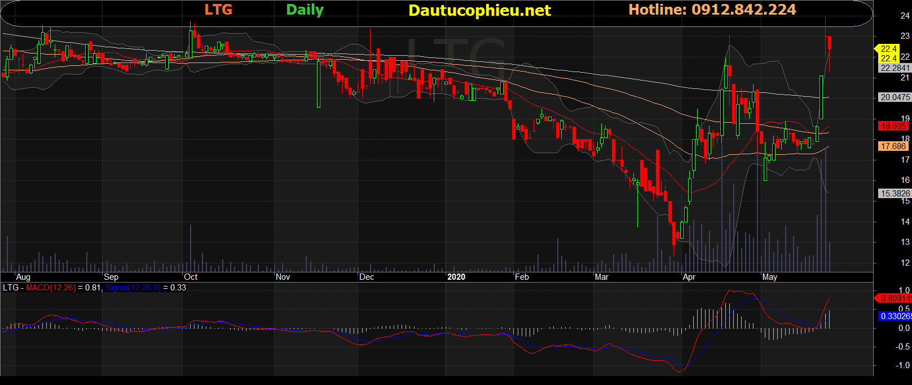
Task: Select the red 18.665 price label
Action: coord(893,126)
